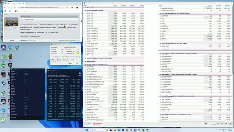Screen dimensions: 234x132
Task: Bookmark the page with the star icon
Action: [x=67, y=8]
